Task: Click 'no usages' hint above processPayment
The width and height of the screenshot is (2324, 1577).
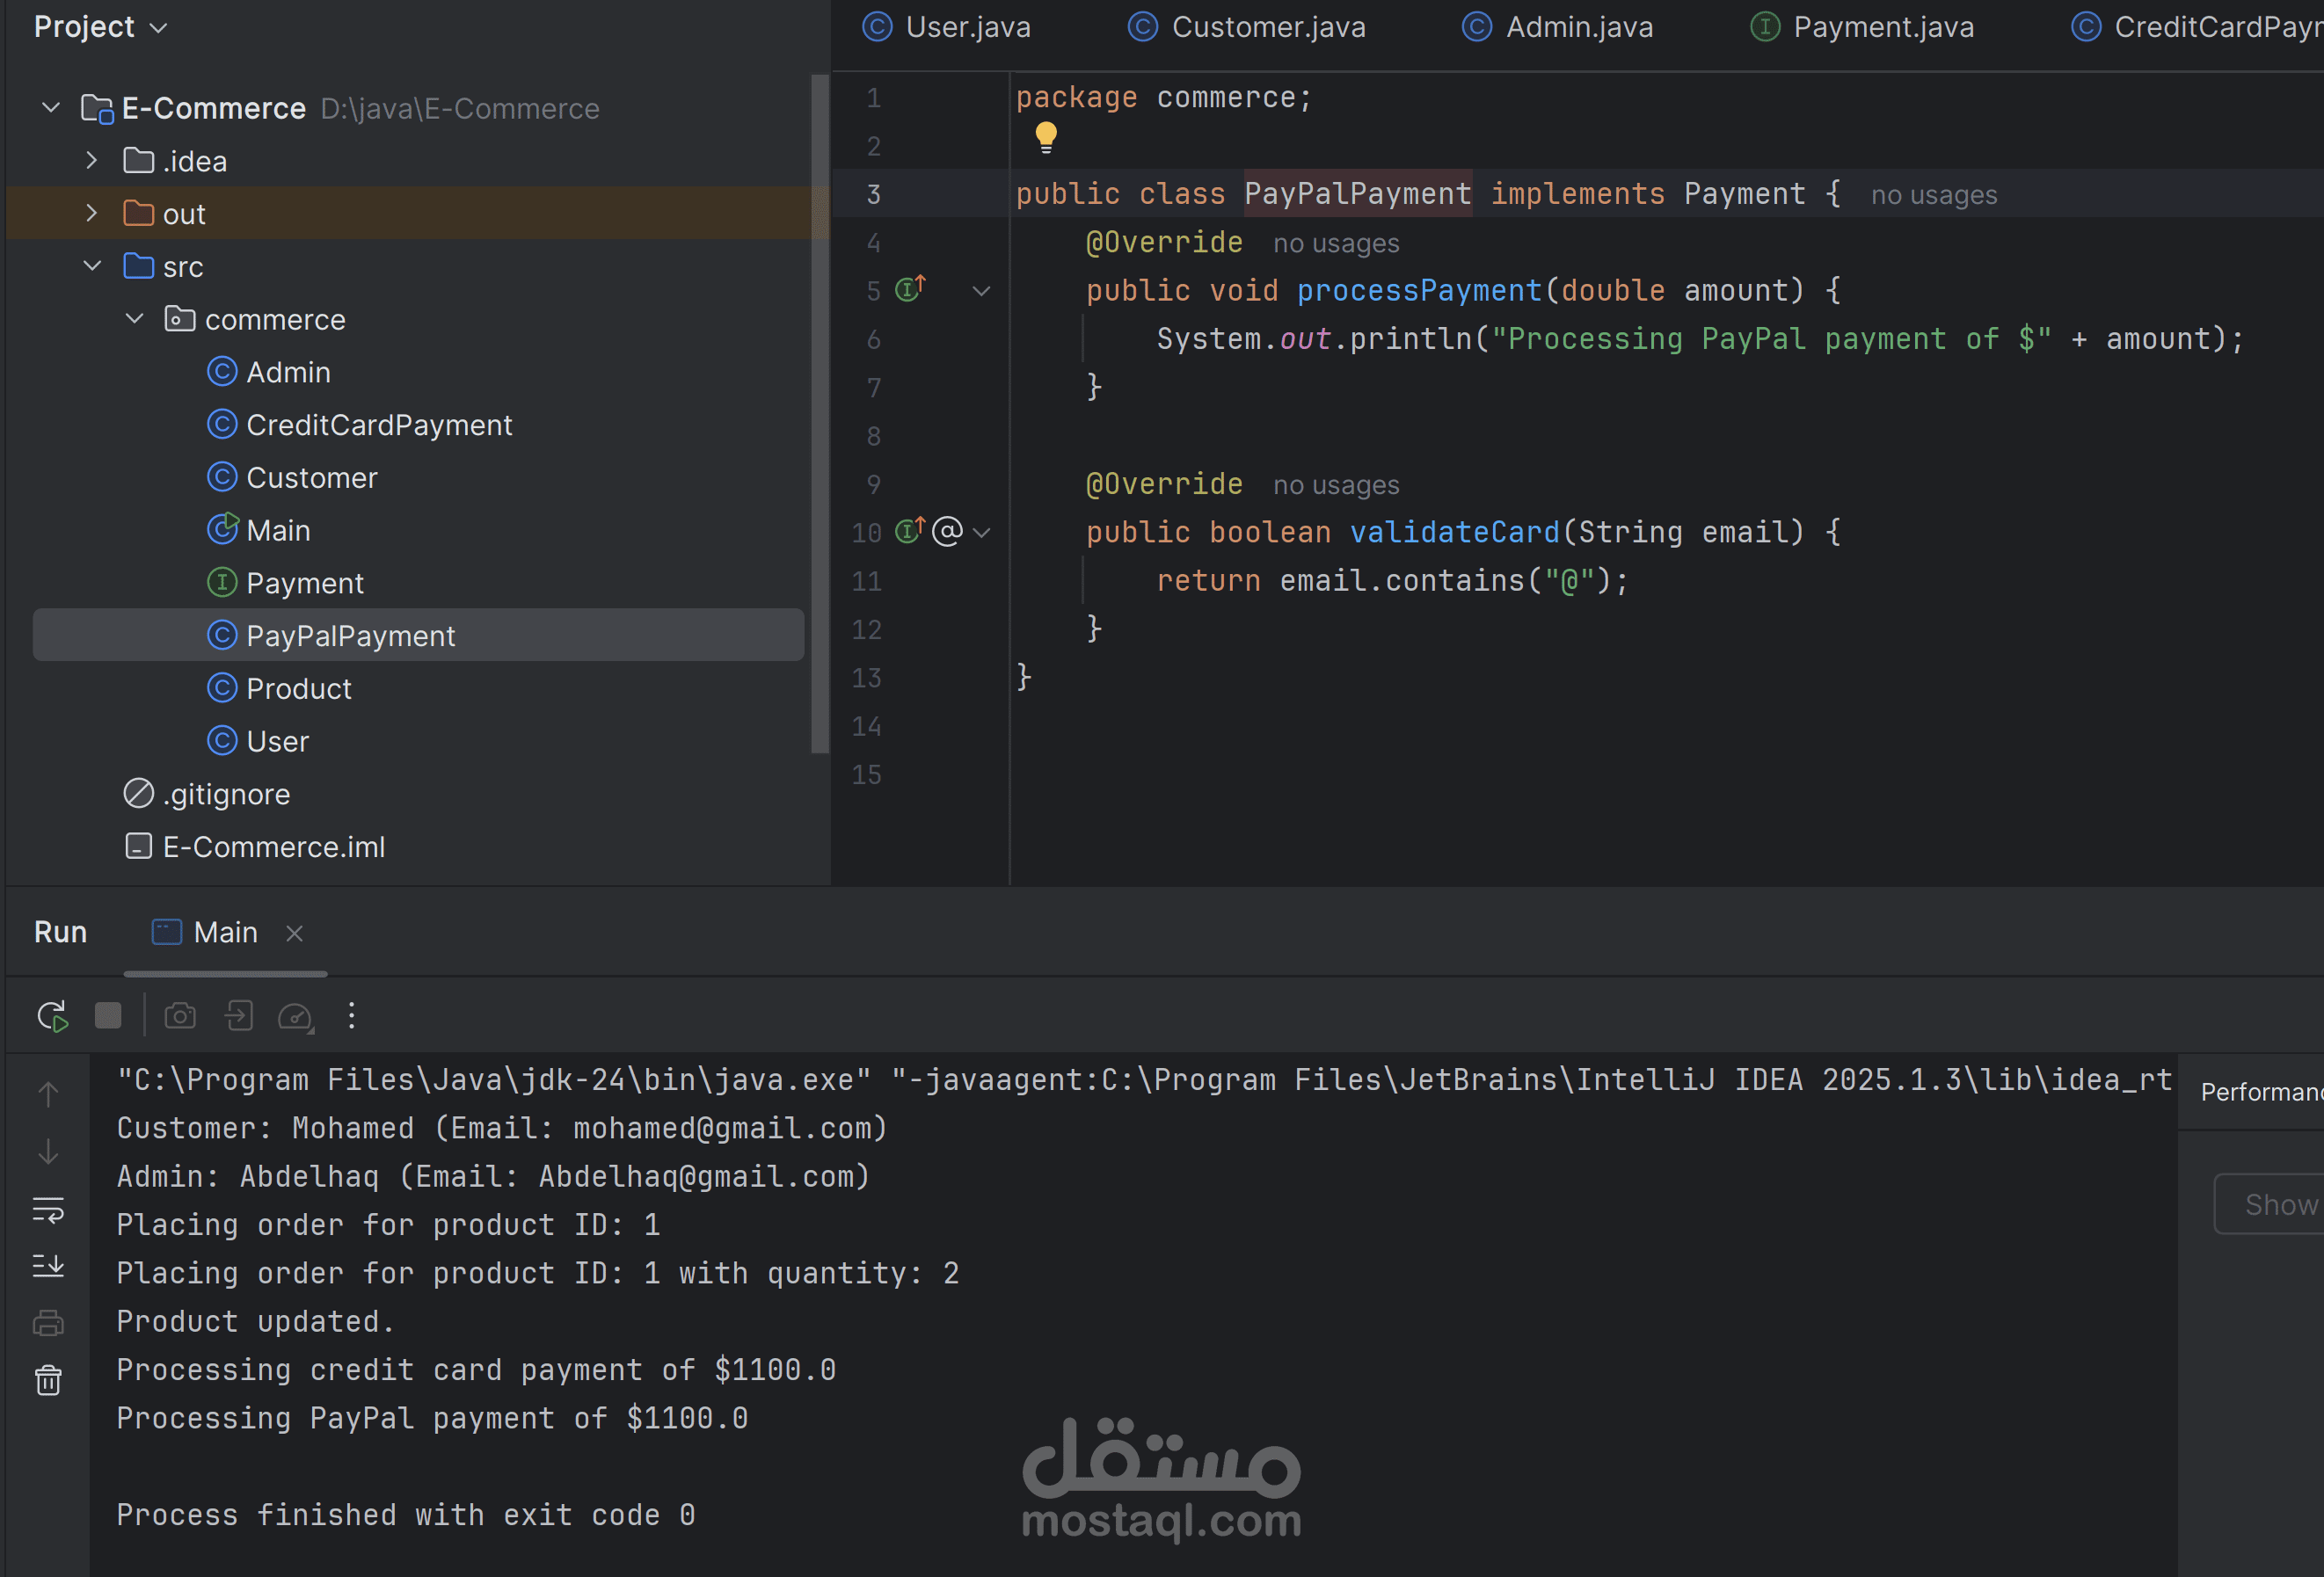Action: pos(1336,243)
